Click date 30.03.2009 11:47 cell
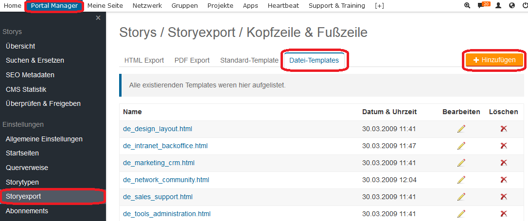 [389, 146]
